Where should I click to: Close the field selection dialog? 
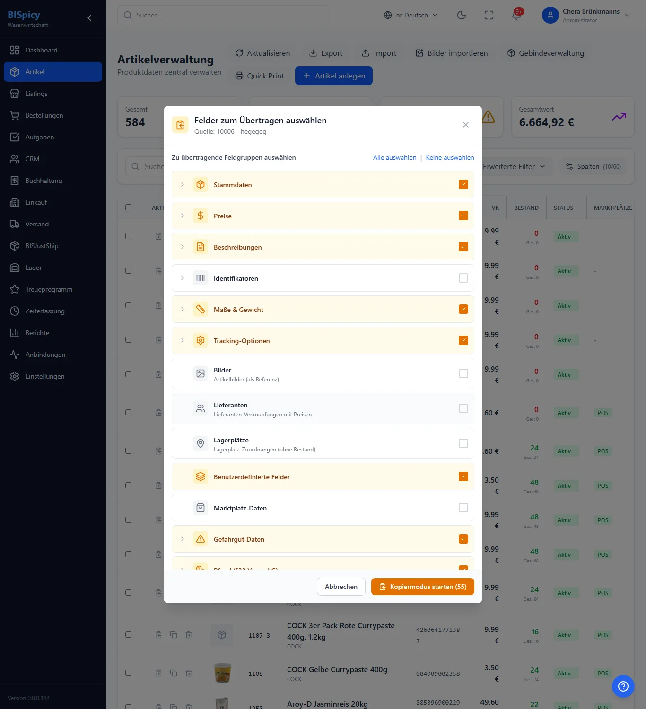(466, 125)
